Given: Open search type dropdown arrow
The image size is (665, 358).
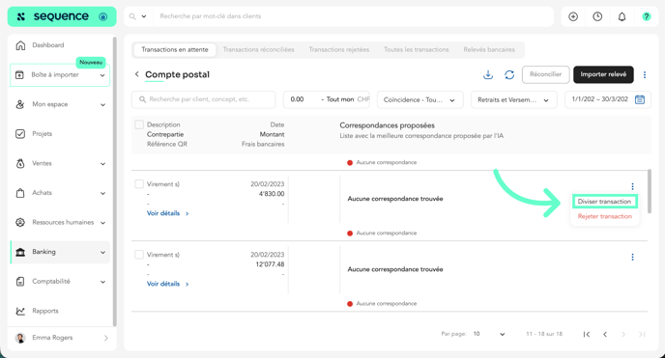Looking at the screenshot, I should click(144, 16).
